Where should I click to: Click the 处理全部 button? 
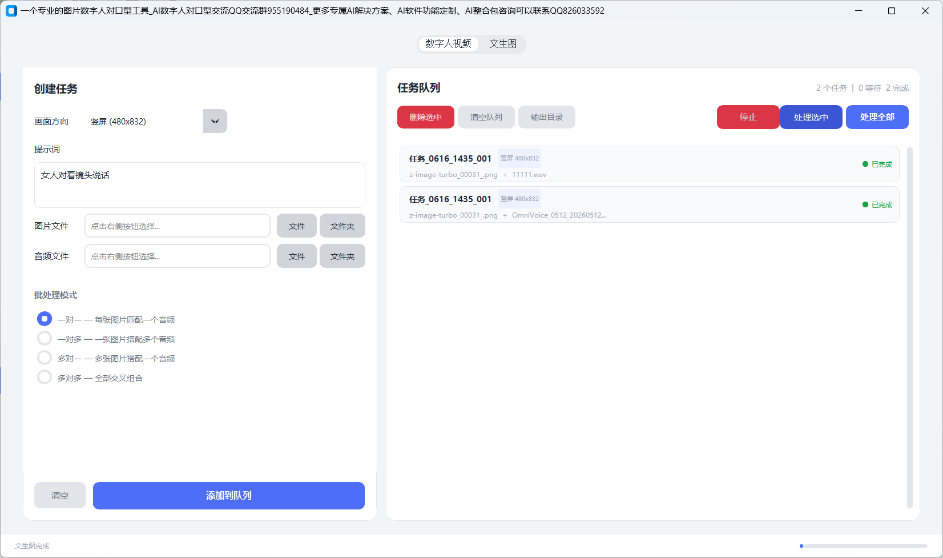point(877,117)
